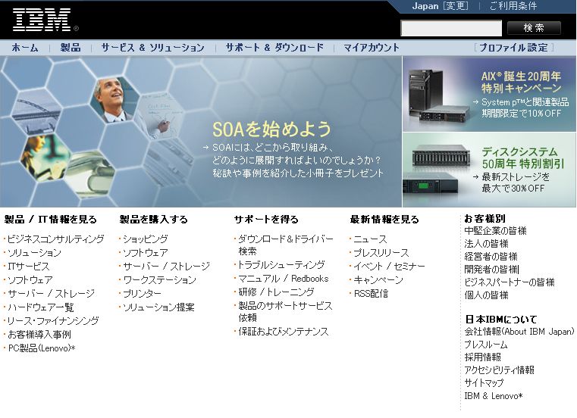577x418 pixels.
Task: Open ハードウェア一覧 link
Action: [x=40, y=307]
